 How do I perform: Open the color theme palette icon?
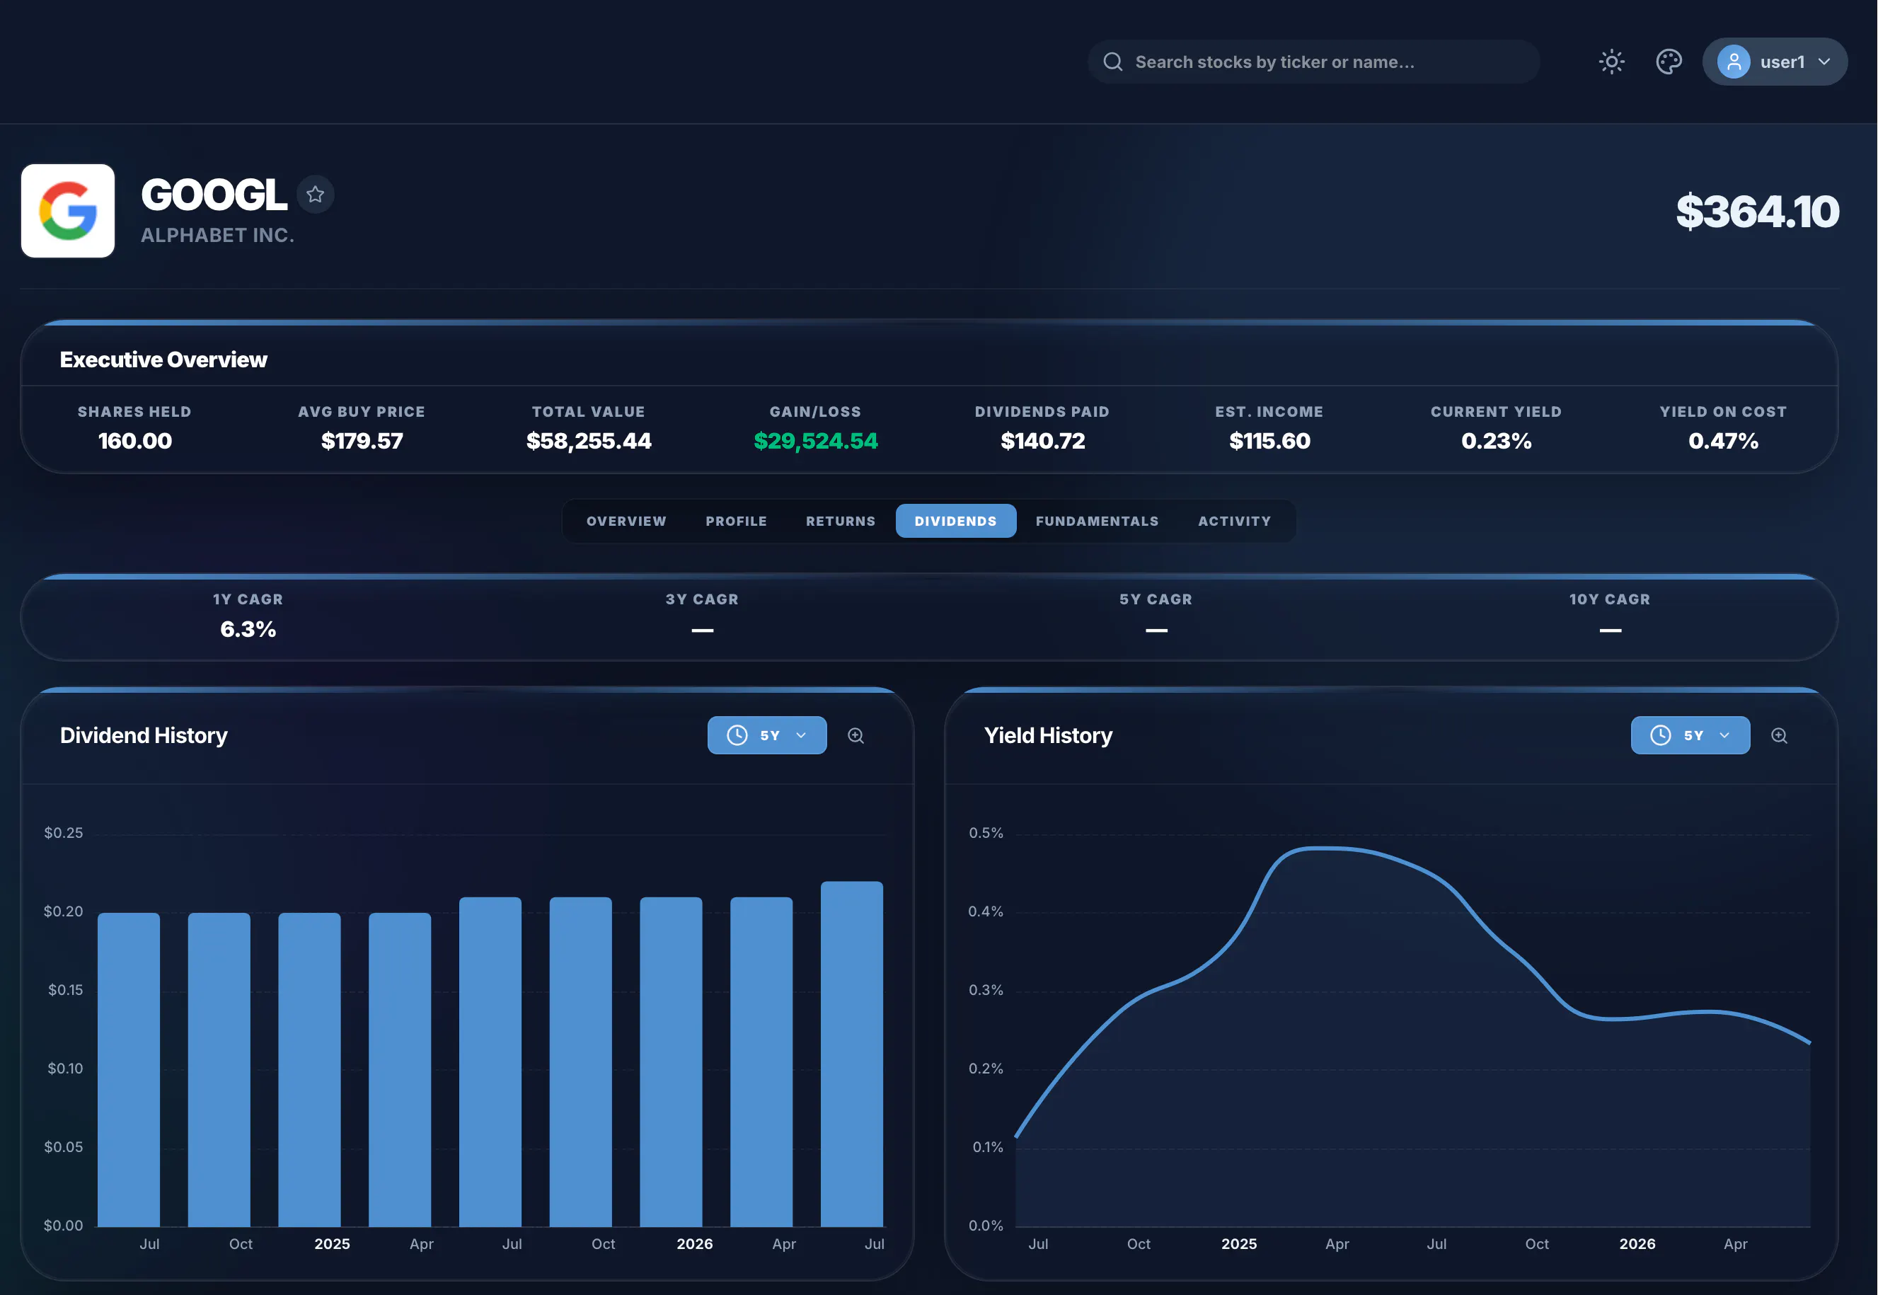1669,62
